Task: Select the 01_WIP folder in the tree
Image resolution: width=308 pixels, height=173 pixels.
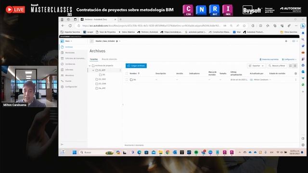Action: pyautogui.click(x=102, y=70)
